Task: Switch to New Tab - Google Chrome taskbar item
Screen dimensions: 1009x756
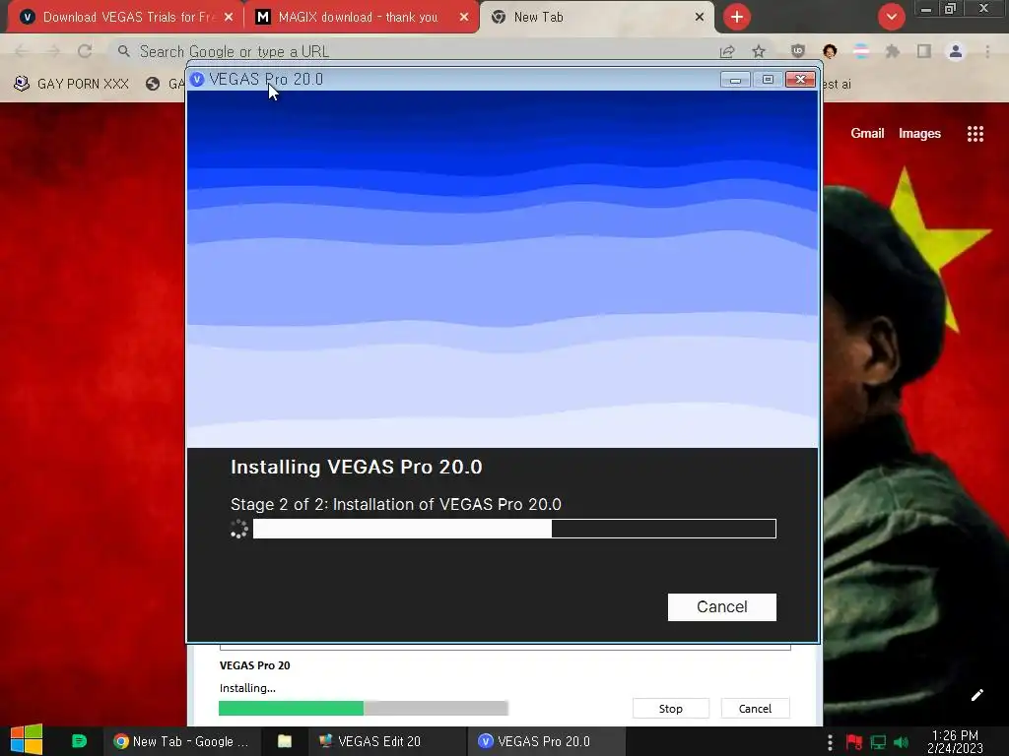Action: pyautogui.click(x=181, y=741)
